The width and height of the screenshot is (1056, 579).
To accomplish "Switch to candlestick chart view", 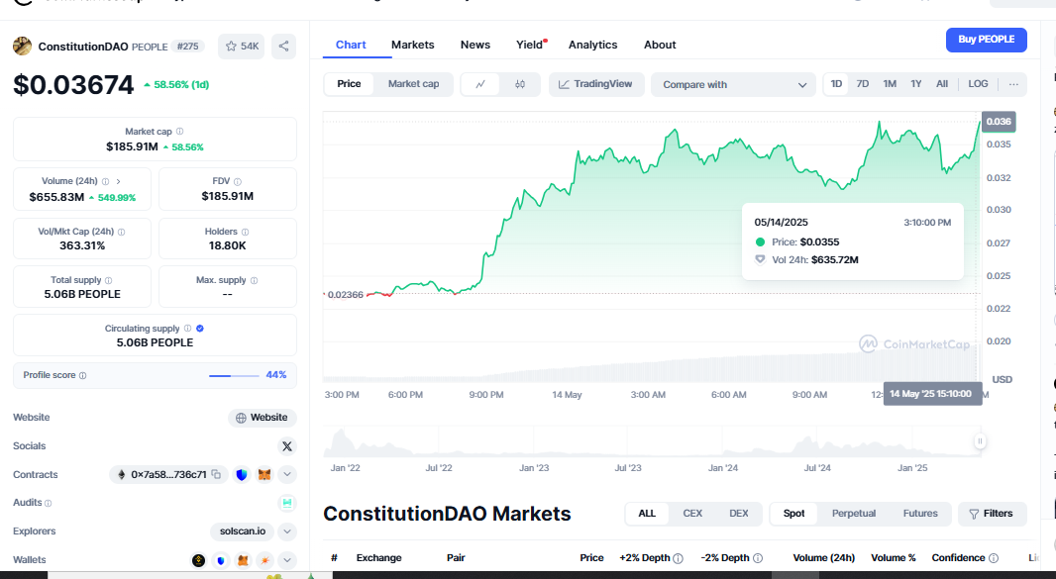I will pyautogui.click(x=520, y=84).
